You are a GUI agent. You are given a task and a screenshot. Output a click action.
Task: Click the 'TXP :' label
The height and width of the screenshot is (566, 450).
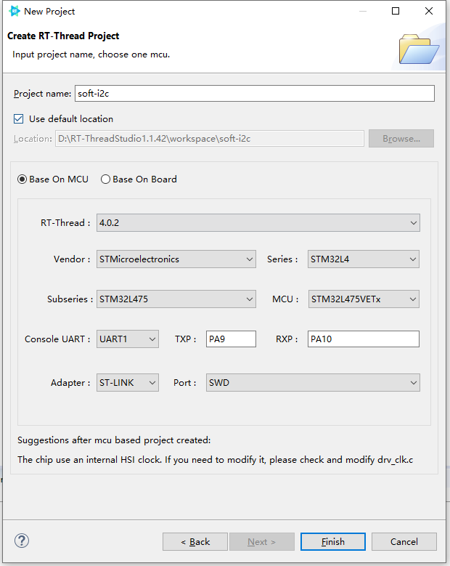[185, 339]
